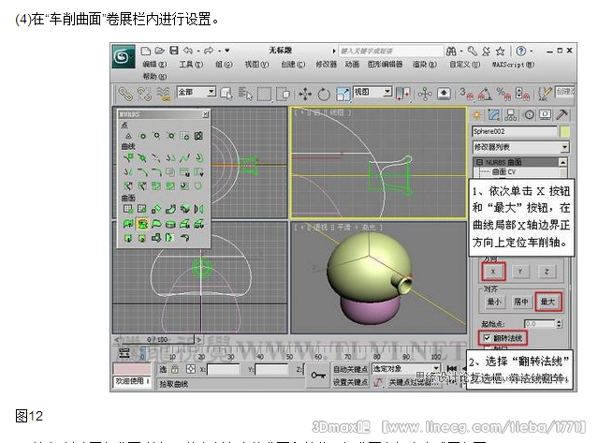Click the 0 / 100 time slider
Image resolution: width=613 pixels, height=443 pixels.
pyautogui.click(x=157, y=340)
